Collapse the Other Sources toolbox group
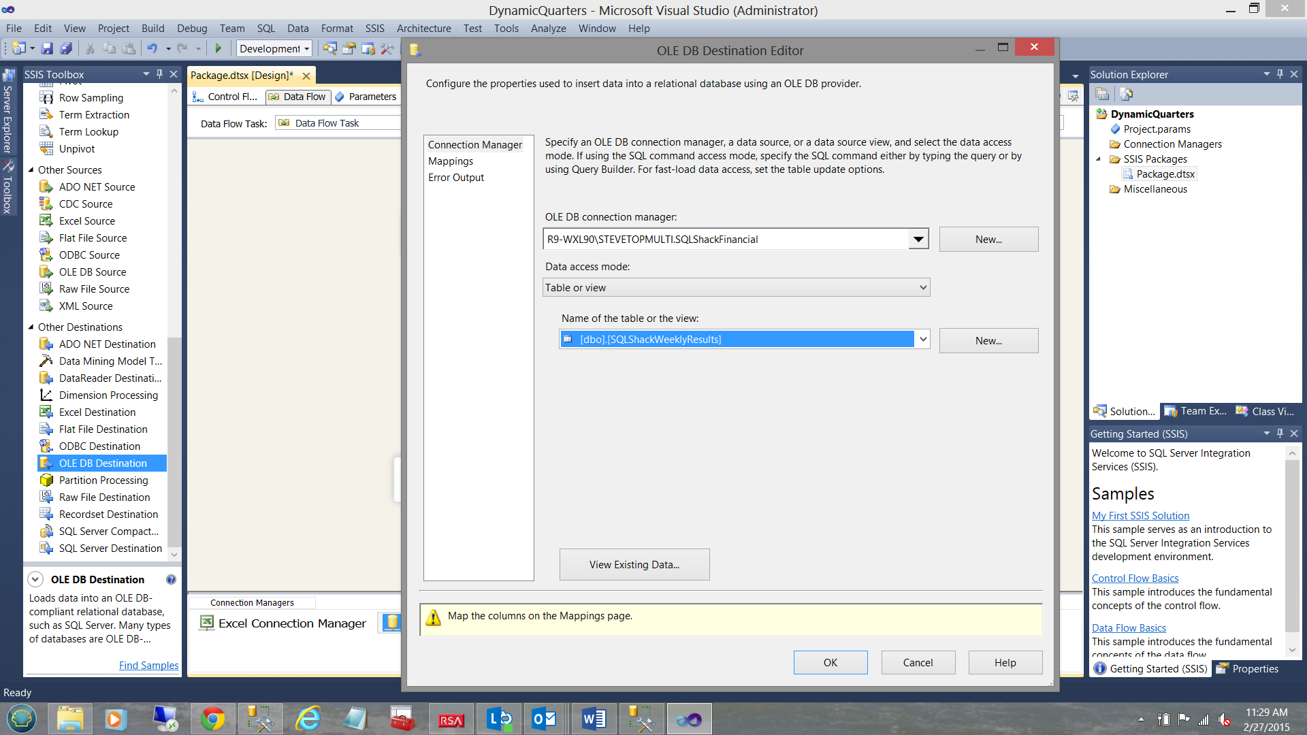Image resolution: width=1307 pixels, height=735 pixels. point(31,170)
